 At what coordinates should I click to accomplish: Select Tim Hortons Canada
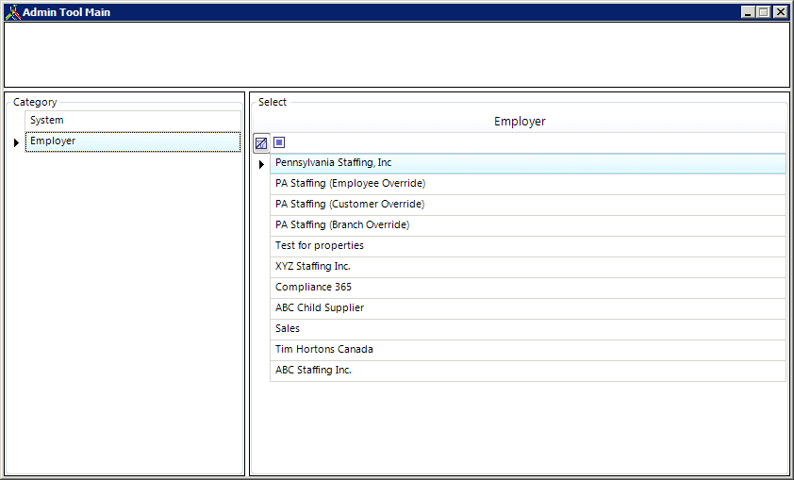(x=528, y=351)
